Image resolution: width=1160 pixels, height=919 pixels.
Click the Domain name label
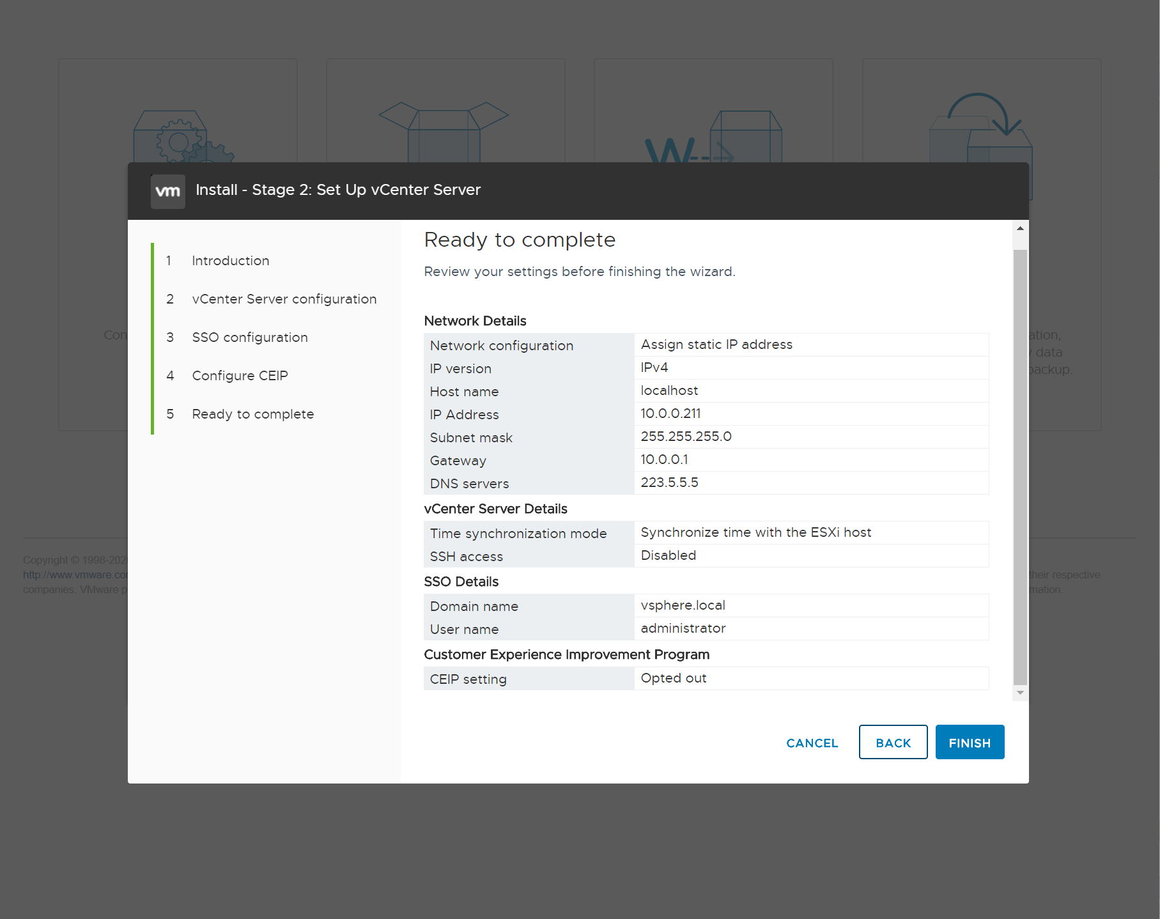tap(474, 606)
